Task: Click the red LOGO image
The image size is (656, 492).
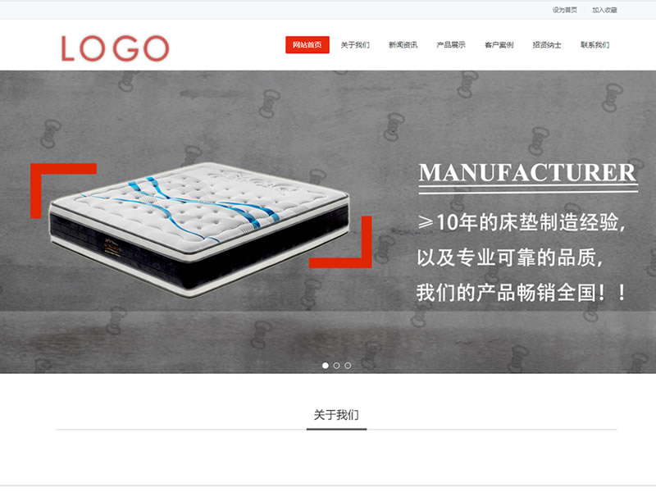Action: pyautogui.click(x=115, y=48)
